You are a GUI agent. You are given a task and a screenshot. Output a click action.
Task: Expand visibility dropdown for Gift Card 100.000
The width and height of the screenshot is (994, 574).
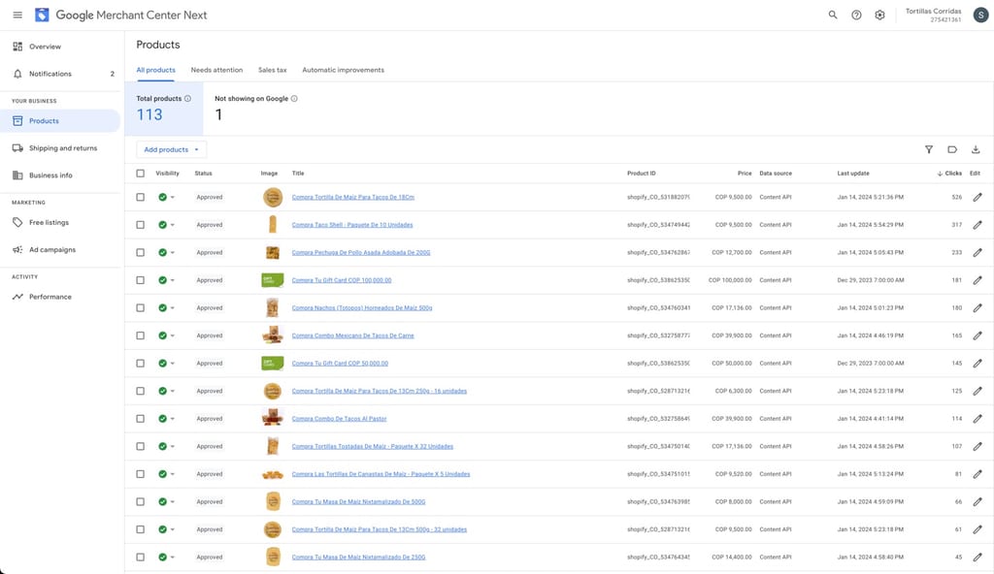[173, 280]
